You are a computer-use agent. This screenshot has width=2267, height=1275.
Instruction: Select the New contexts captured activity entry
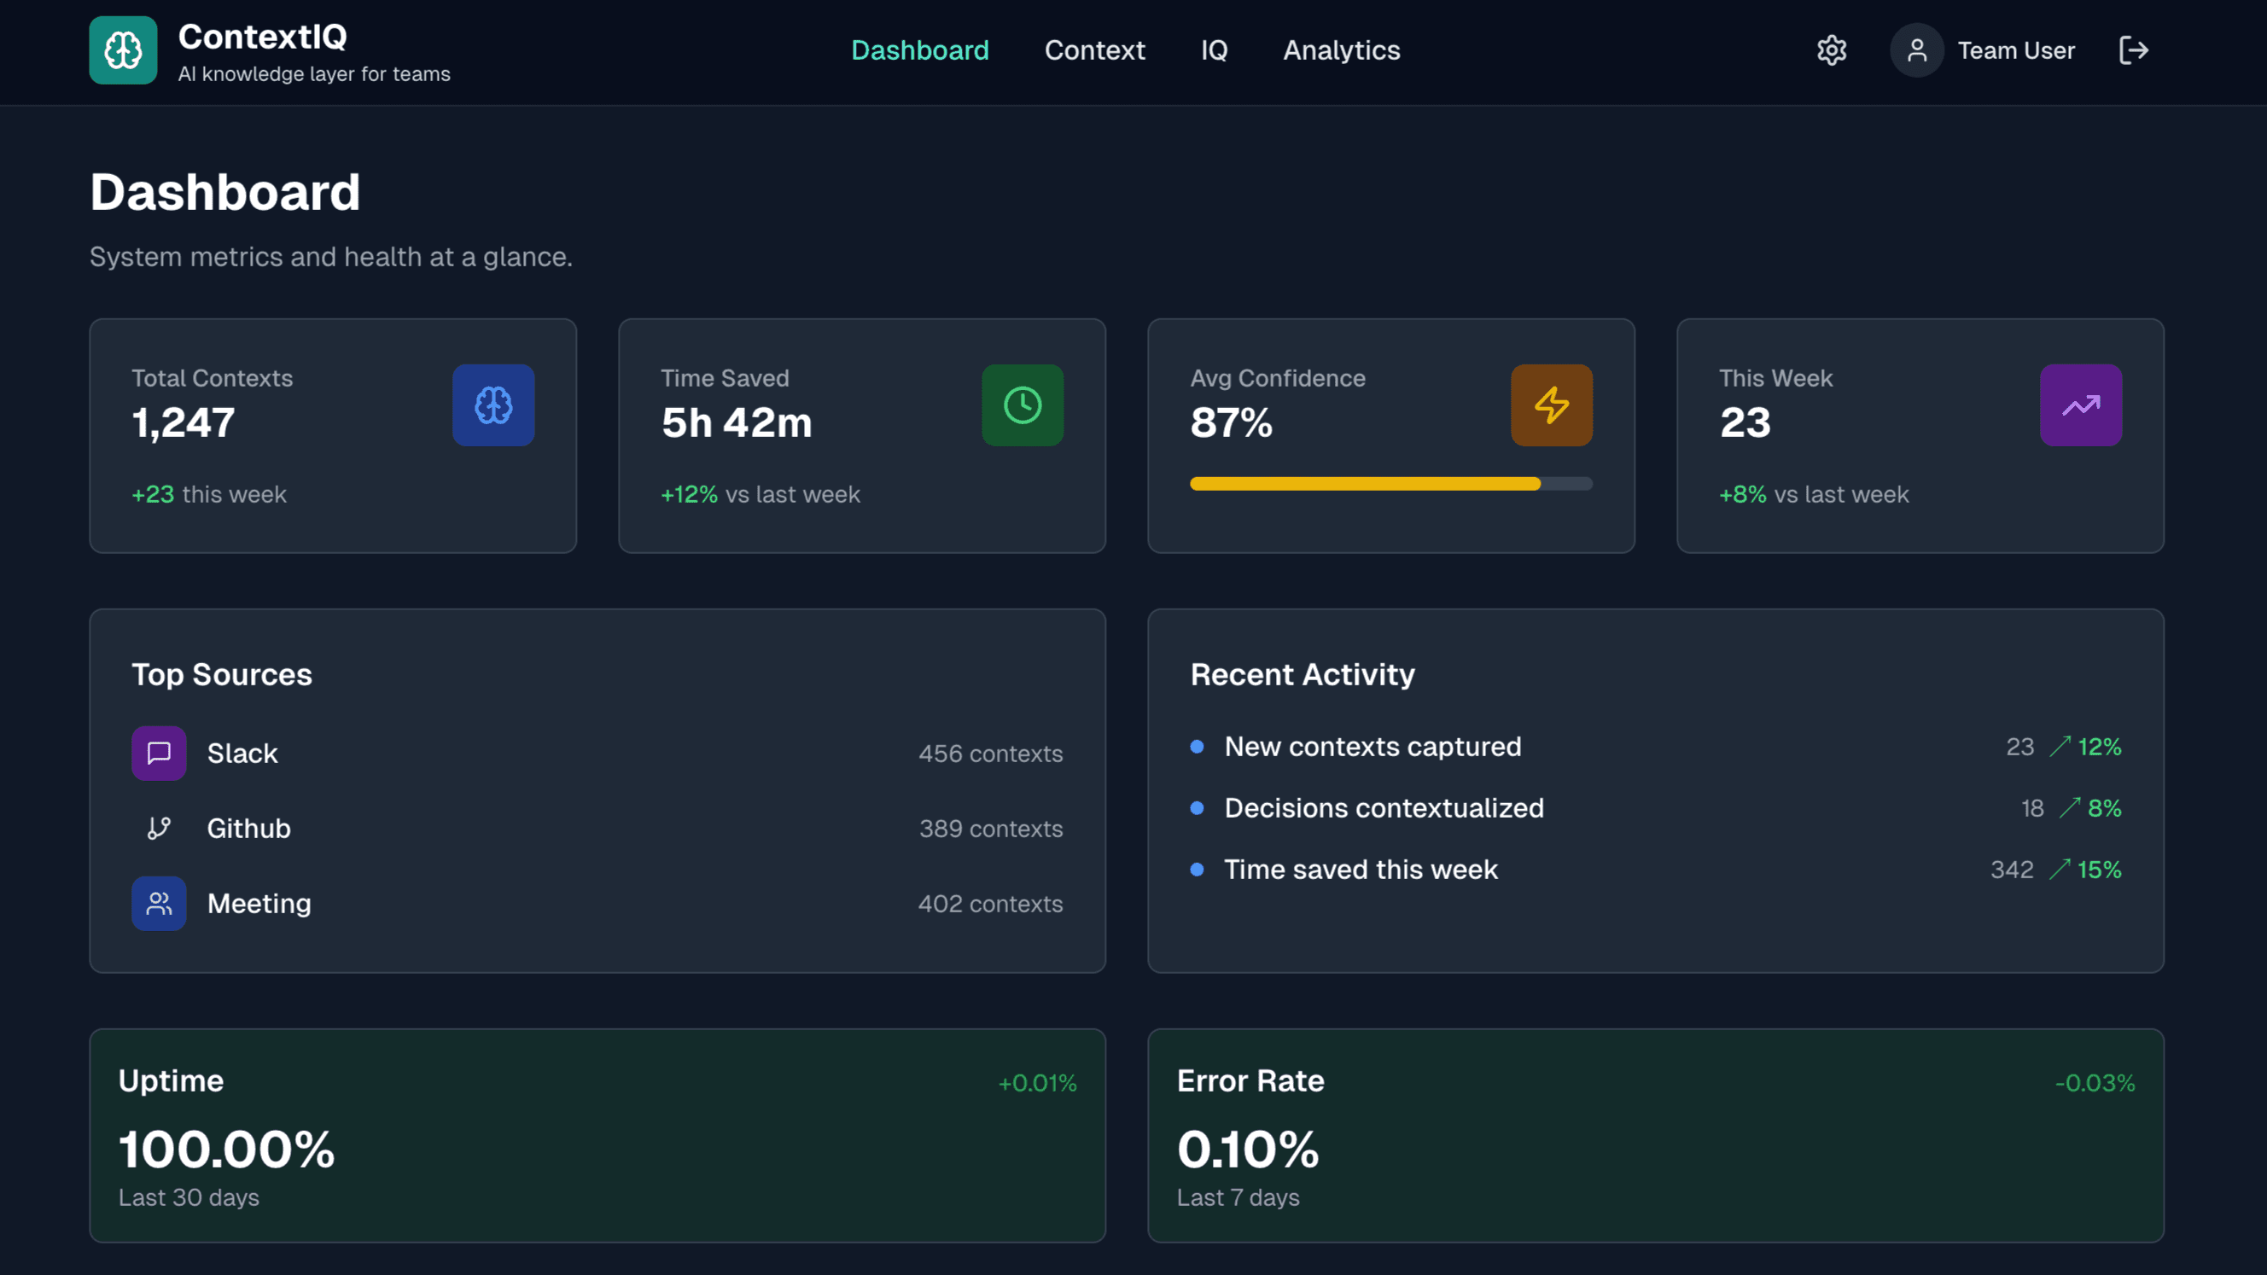pyautogui.click(x=1372, y=746)
